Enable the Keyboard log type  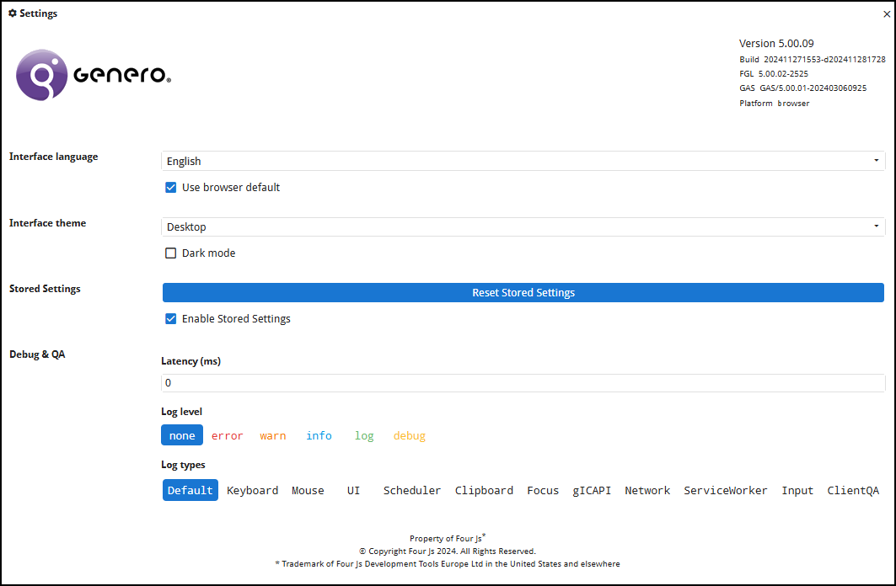click(x=252, y=491)
